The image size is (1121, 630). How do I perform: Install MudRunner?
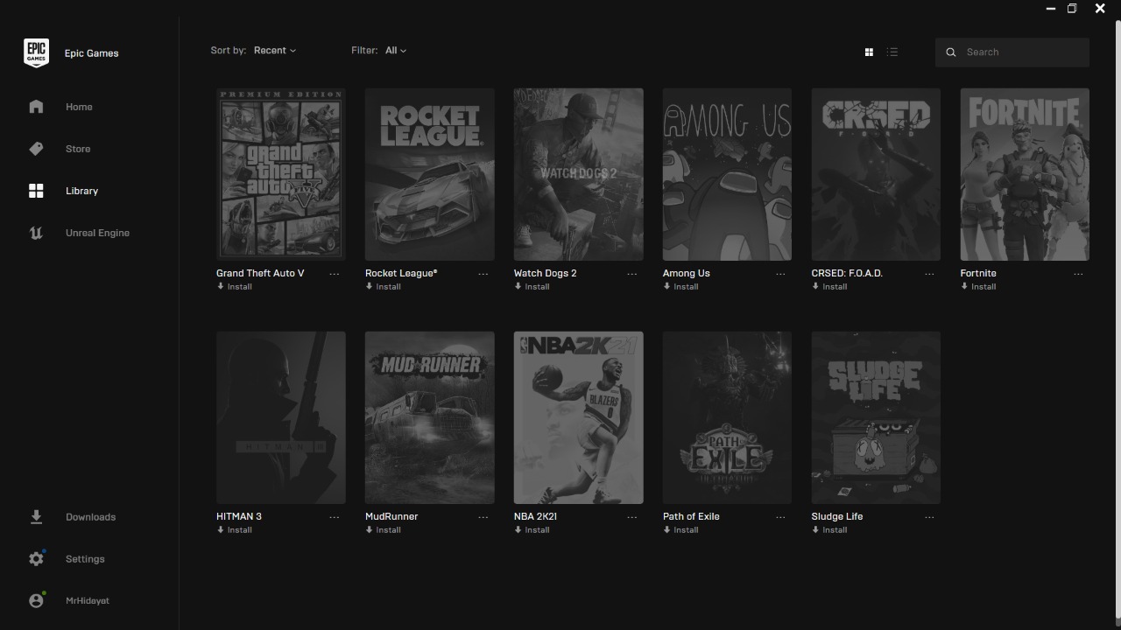pyautogui.click(x=384, y=530)
